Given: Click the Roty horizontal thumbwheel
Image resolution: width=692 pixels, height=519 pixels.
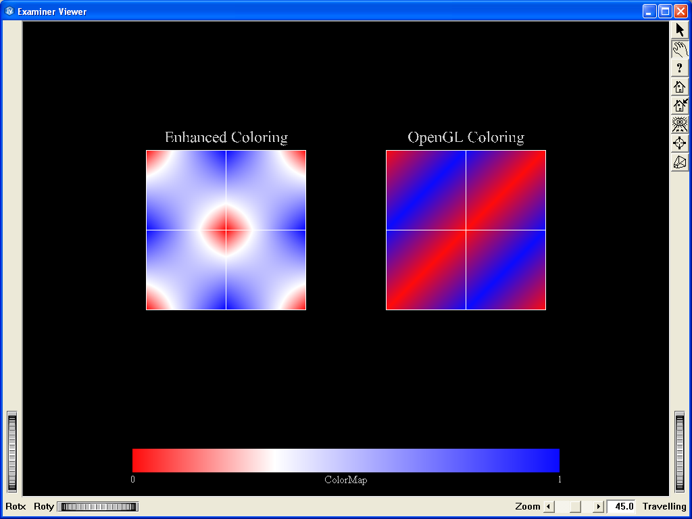Looking at the screenshot, I should click(x=98, y=507).
